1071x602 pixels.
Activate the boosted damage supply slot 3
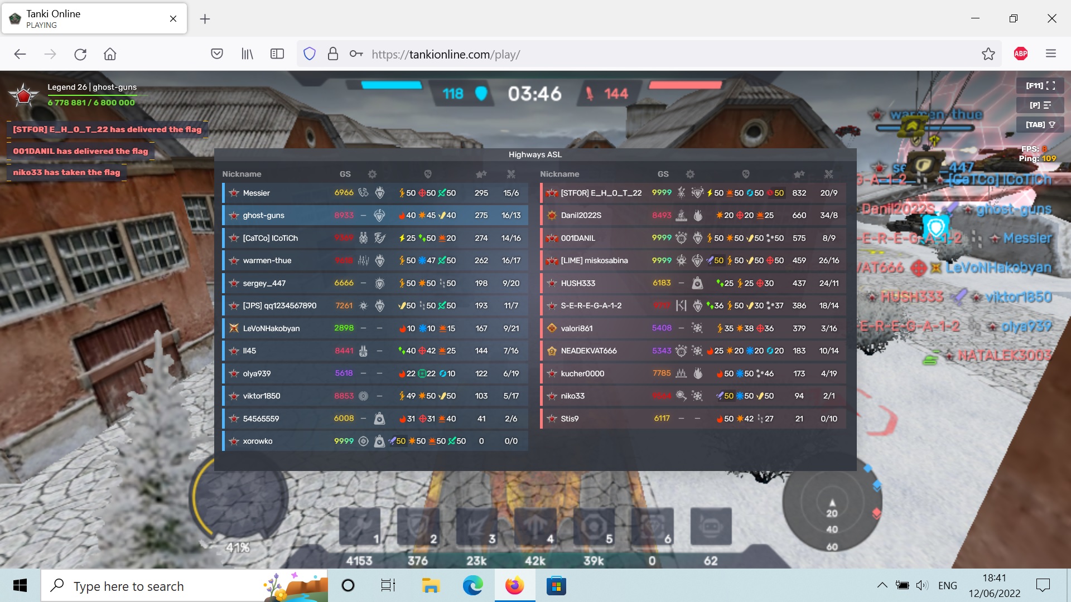[x=477, y=527]
